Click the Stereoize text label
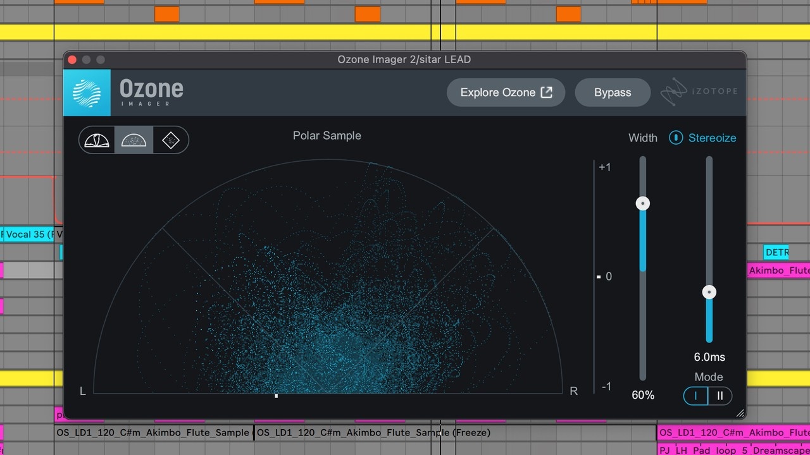 click(x=713, y=138)
